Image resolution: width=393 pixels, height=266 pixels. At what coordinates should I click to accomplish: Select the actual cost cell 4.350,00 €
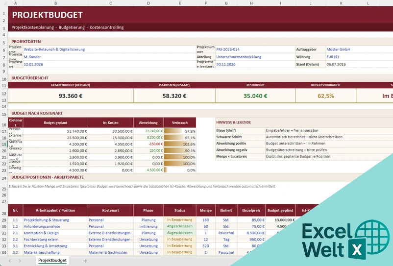(111, 145)
